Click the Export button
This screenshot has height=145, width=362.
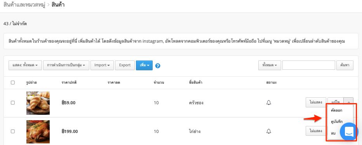(125, 65)
